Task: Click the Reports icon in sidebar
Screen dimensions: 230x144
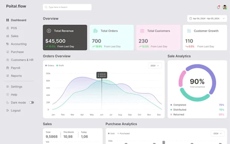Action: 8,76
